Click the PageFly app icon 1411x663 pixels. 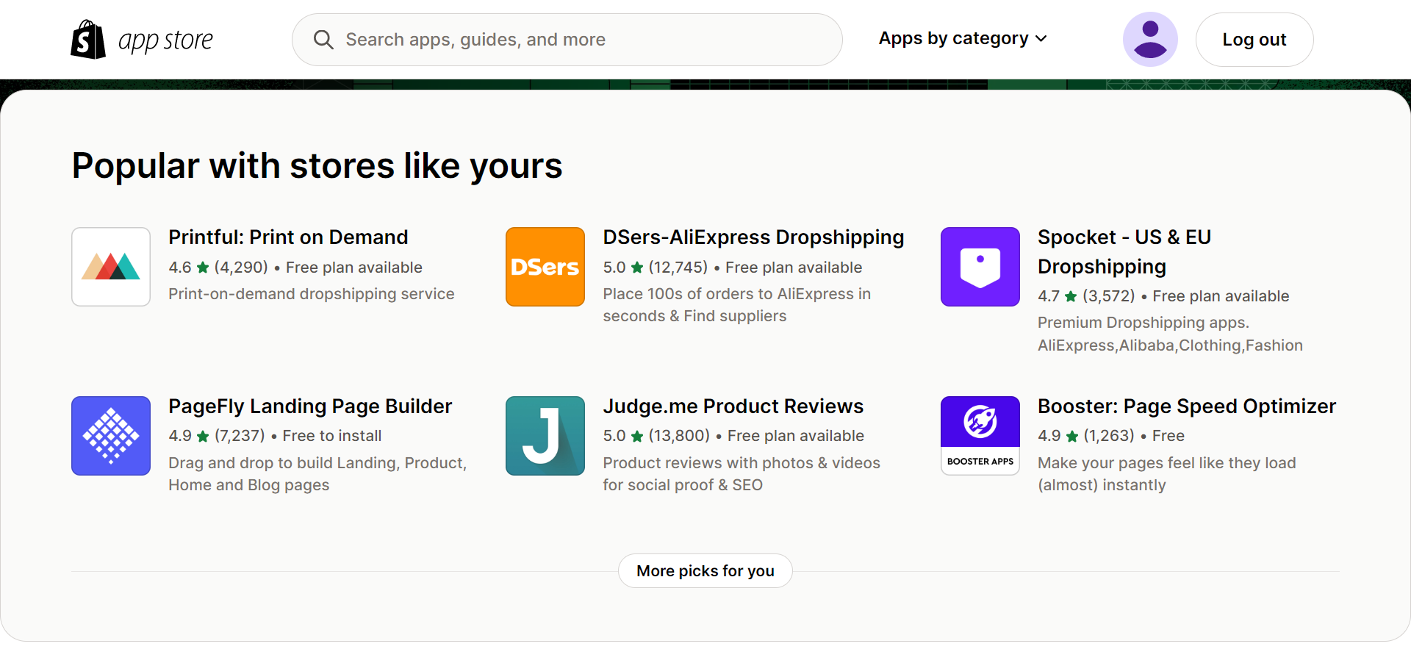pos(111,436)
